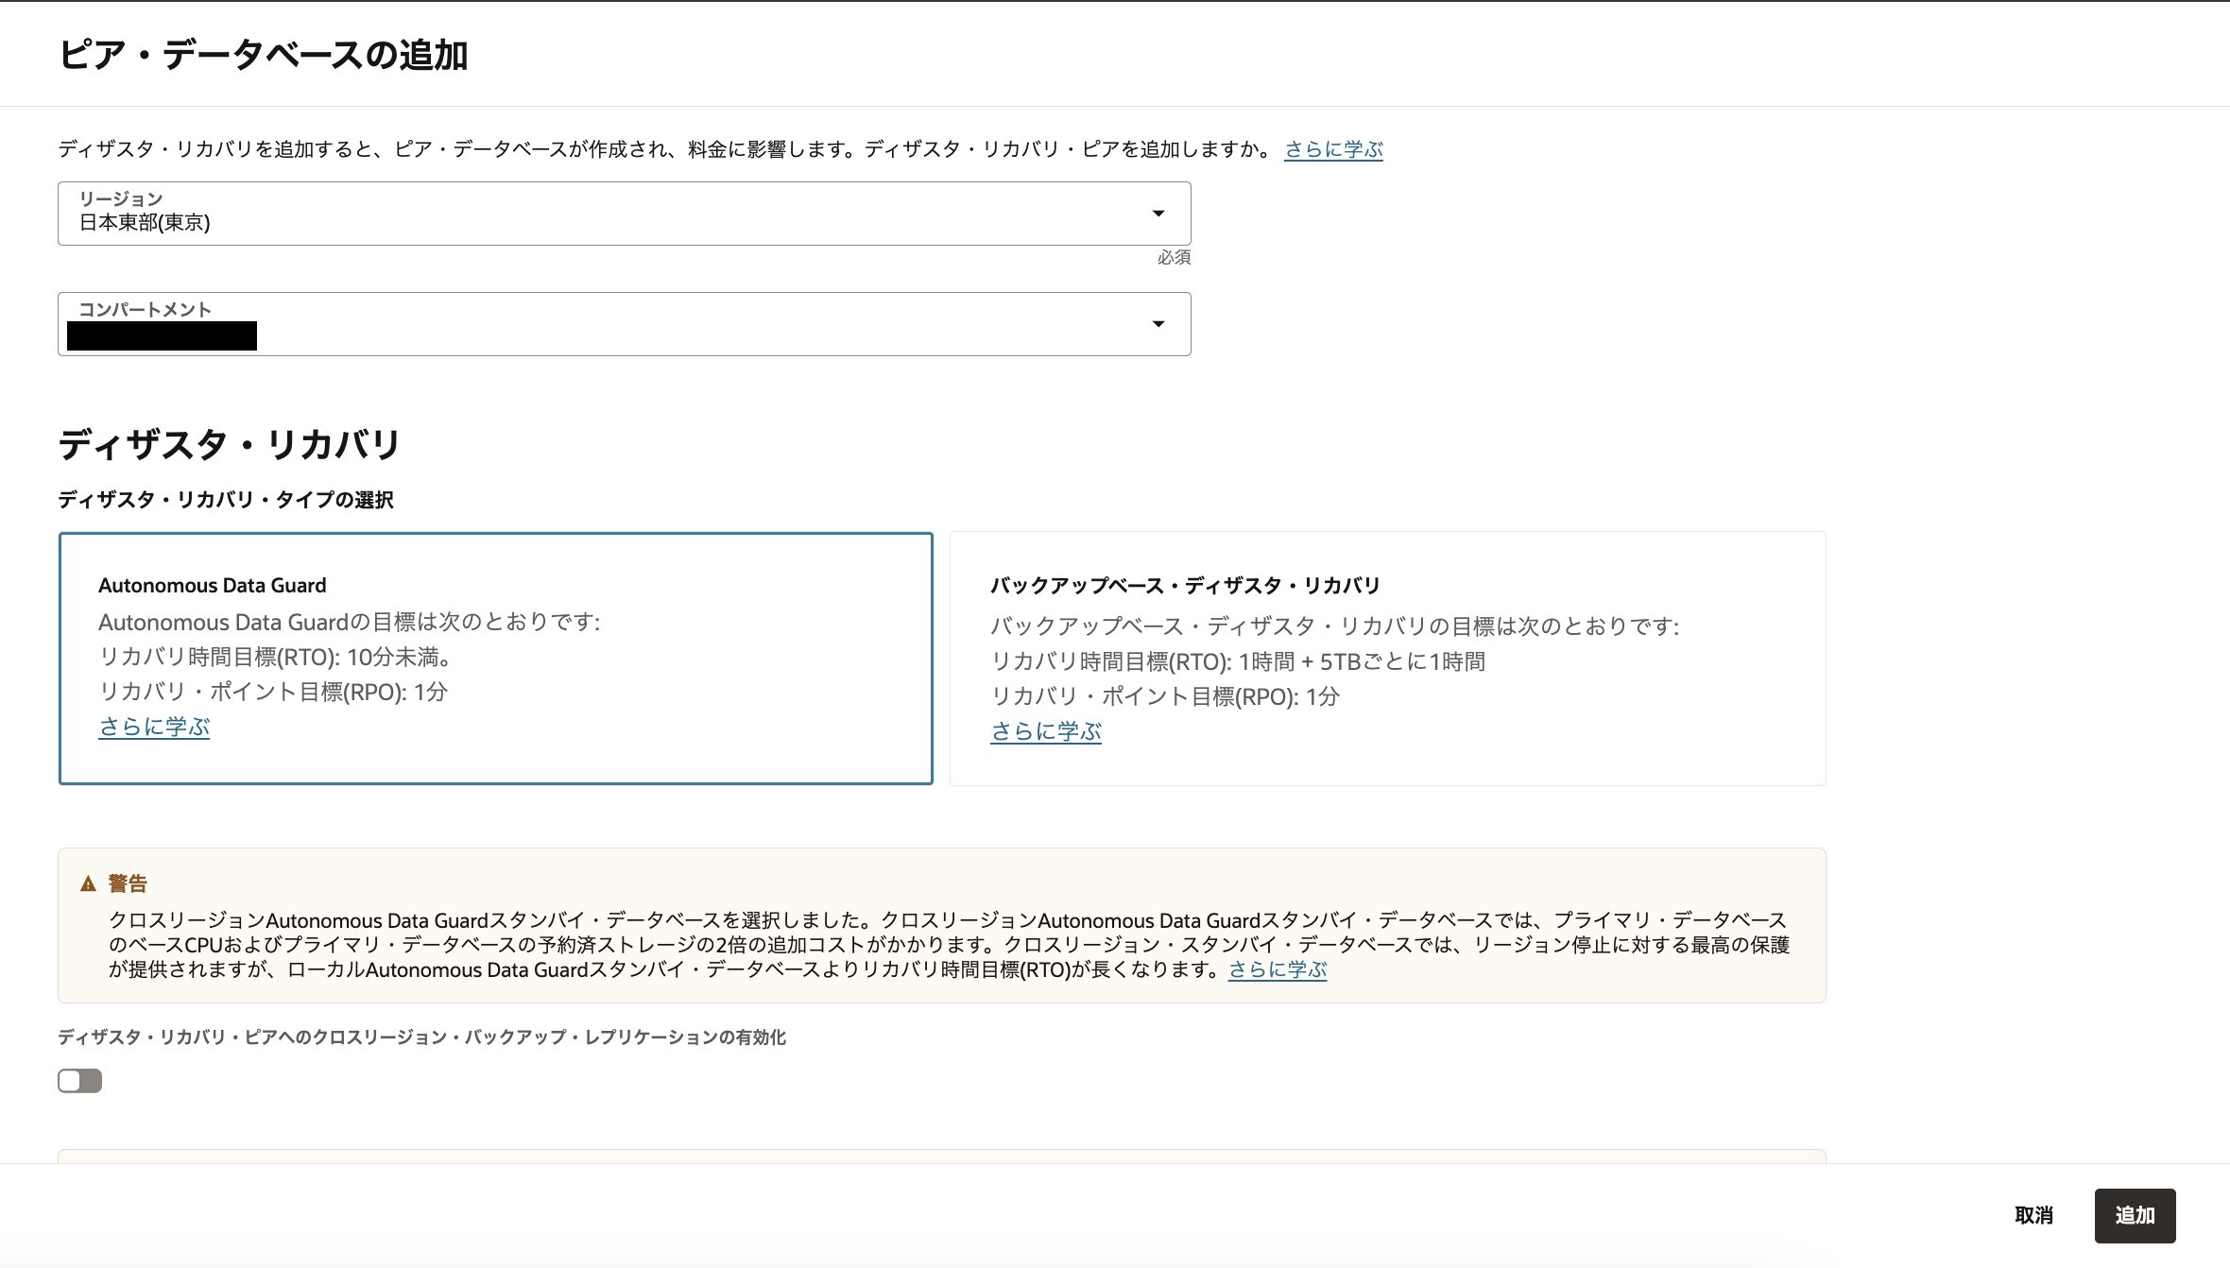Click the 追加 button to add peer database
Image resolution: width=2230 pixels, height=1268 pixels.
coord(2135,1215)
